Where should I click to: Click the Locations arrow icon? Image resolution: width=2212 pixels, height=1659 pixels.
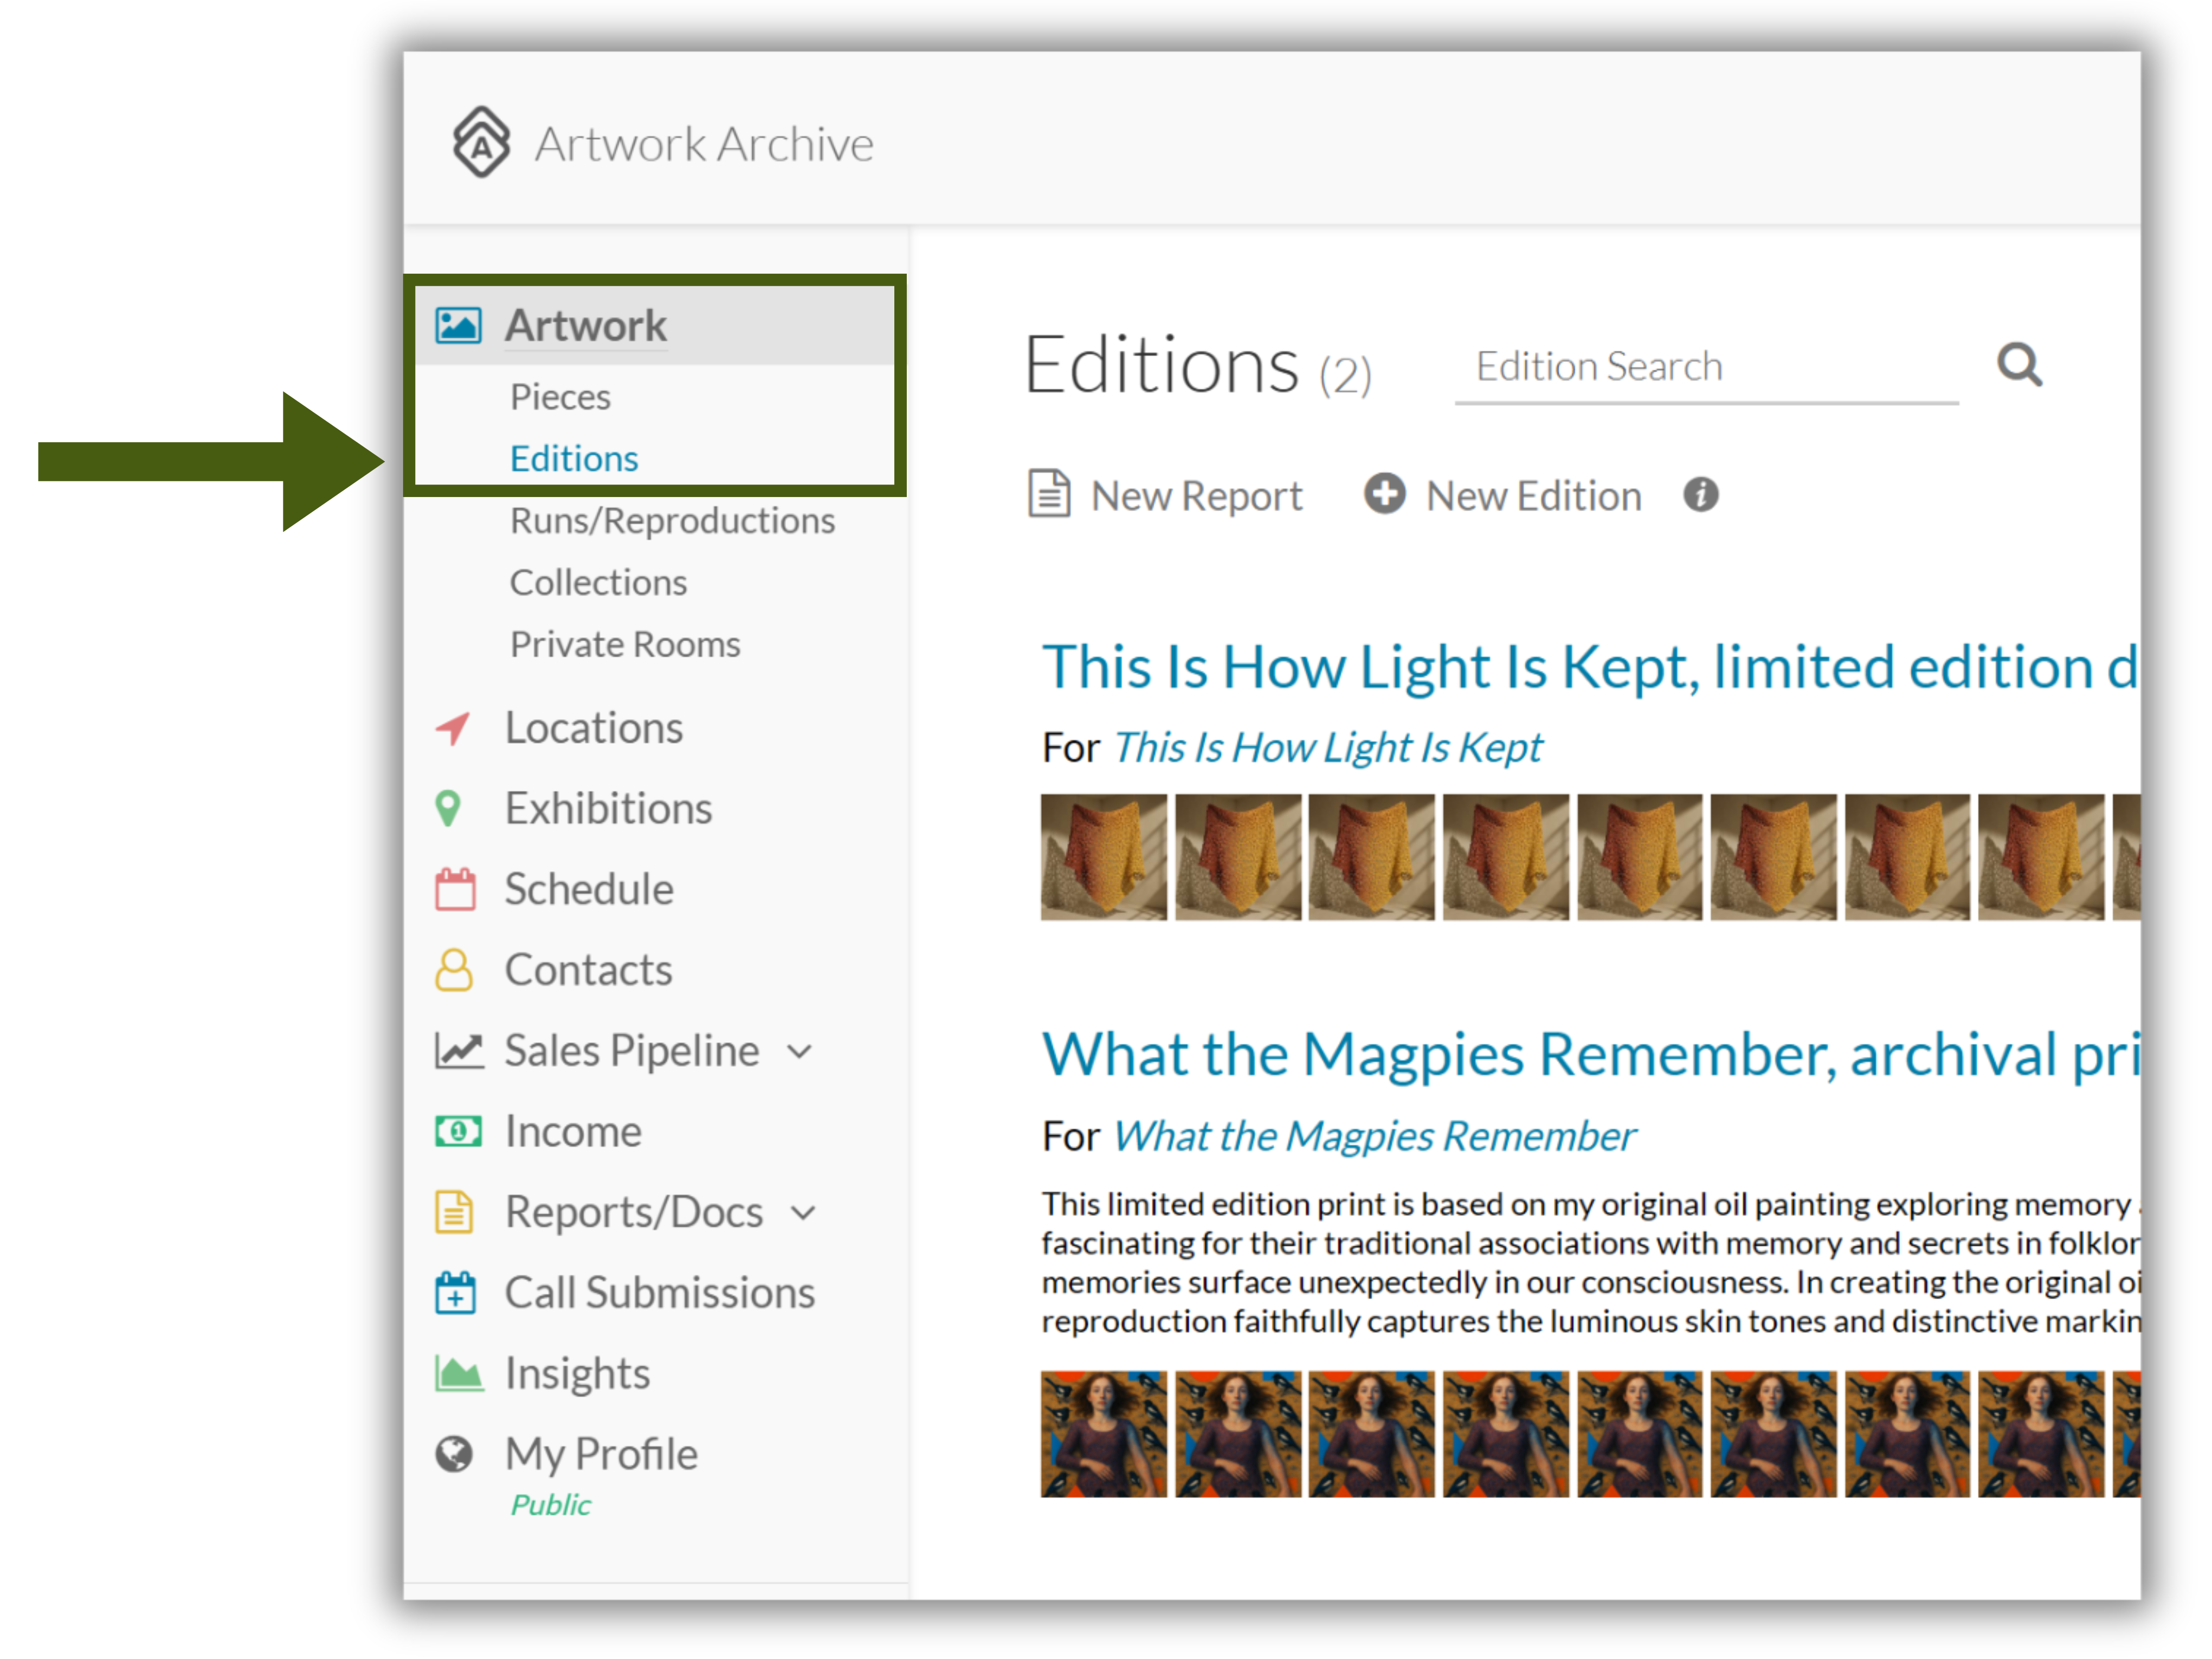[x=453, y=728]
